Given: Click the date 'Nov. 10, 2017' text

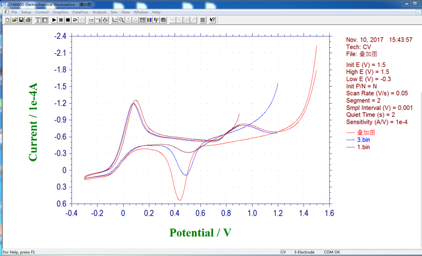Looking at the screenshot, I should click(x=365, y=40).
